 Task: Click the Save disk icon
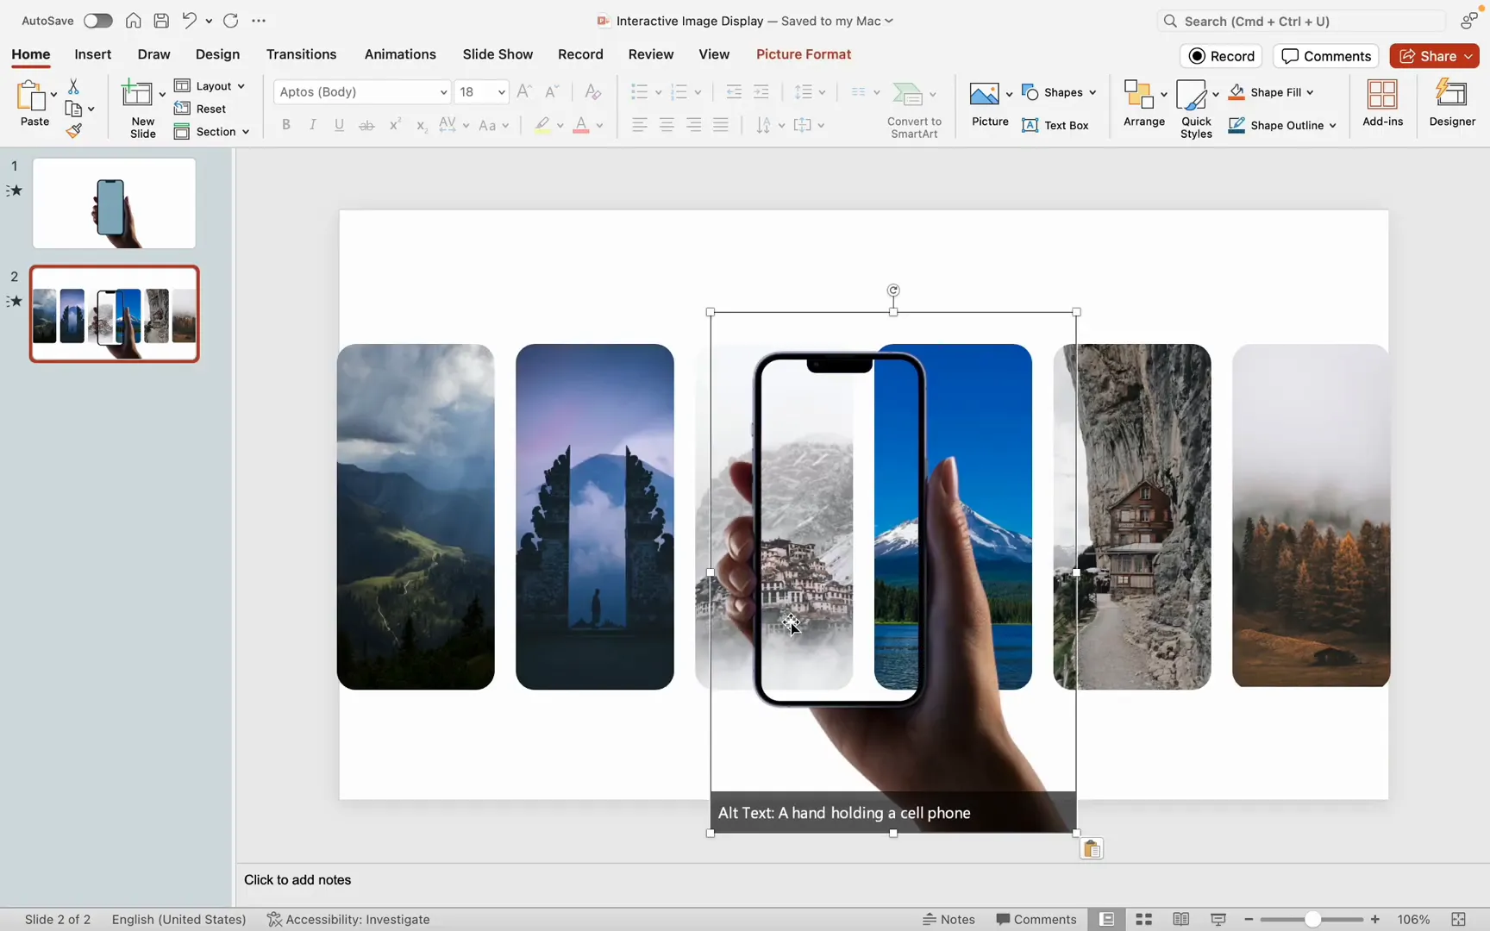(x=161, y=21)
